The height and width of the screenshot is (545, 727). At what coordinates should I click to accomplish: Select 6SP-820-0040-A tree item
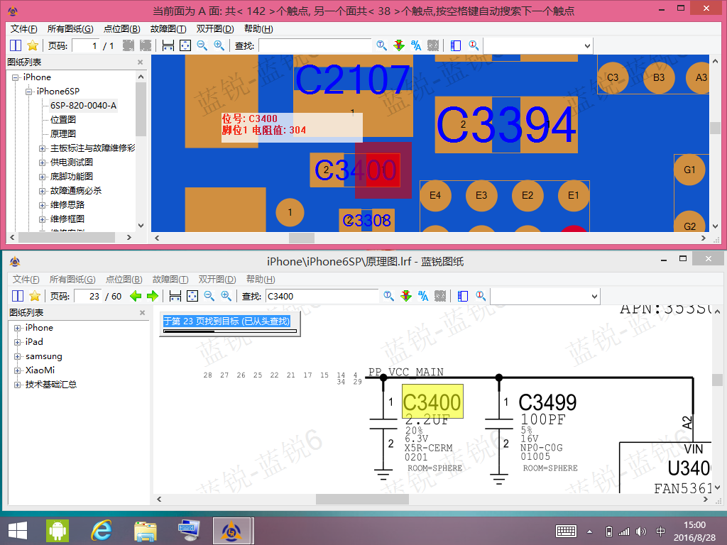tap(84, 106)
